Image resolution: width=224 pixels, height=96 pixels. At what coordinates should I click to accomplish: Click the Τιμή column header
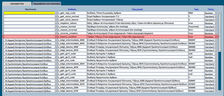196,9
